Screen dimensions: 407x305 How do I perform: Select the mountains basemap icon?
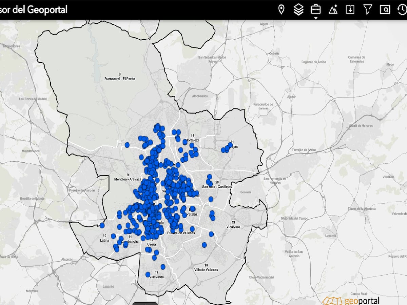click(333, 9)
